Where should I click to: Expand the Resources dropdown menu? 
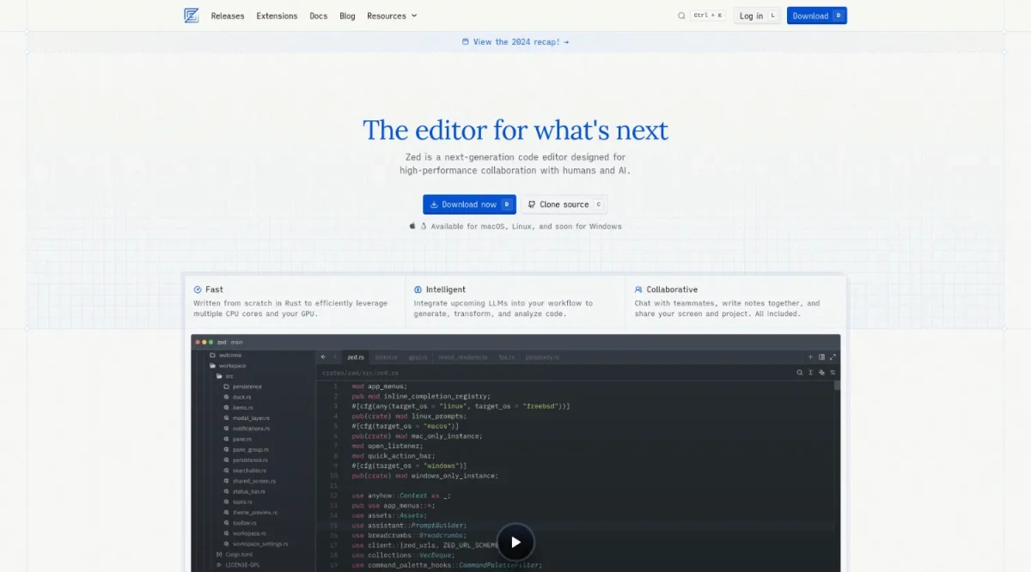[x=391, y=15]
